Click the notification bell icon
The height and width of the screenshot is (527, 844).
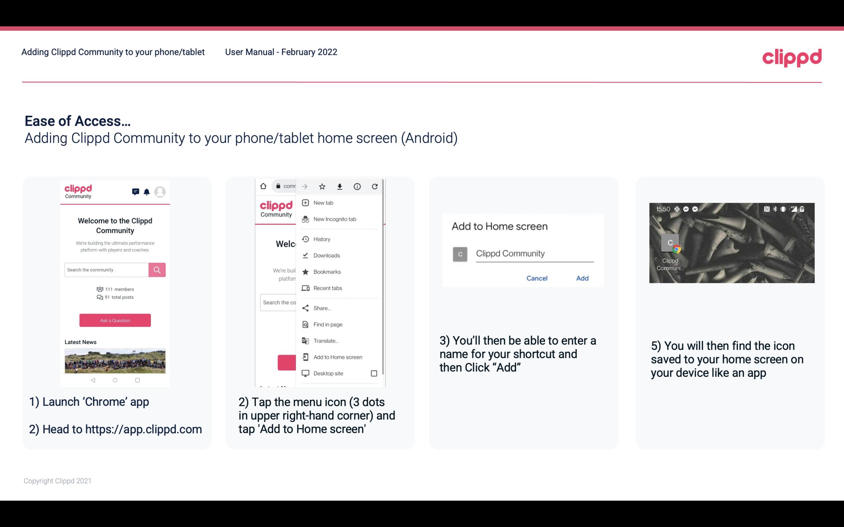pyautogui.click(x=147, y=191)
